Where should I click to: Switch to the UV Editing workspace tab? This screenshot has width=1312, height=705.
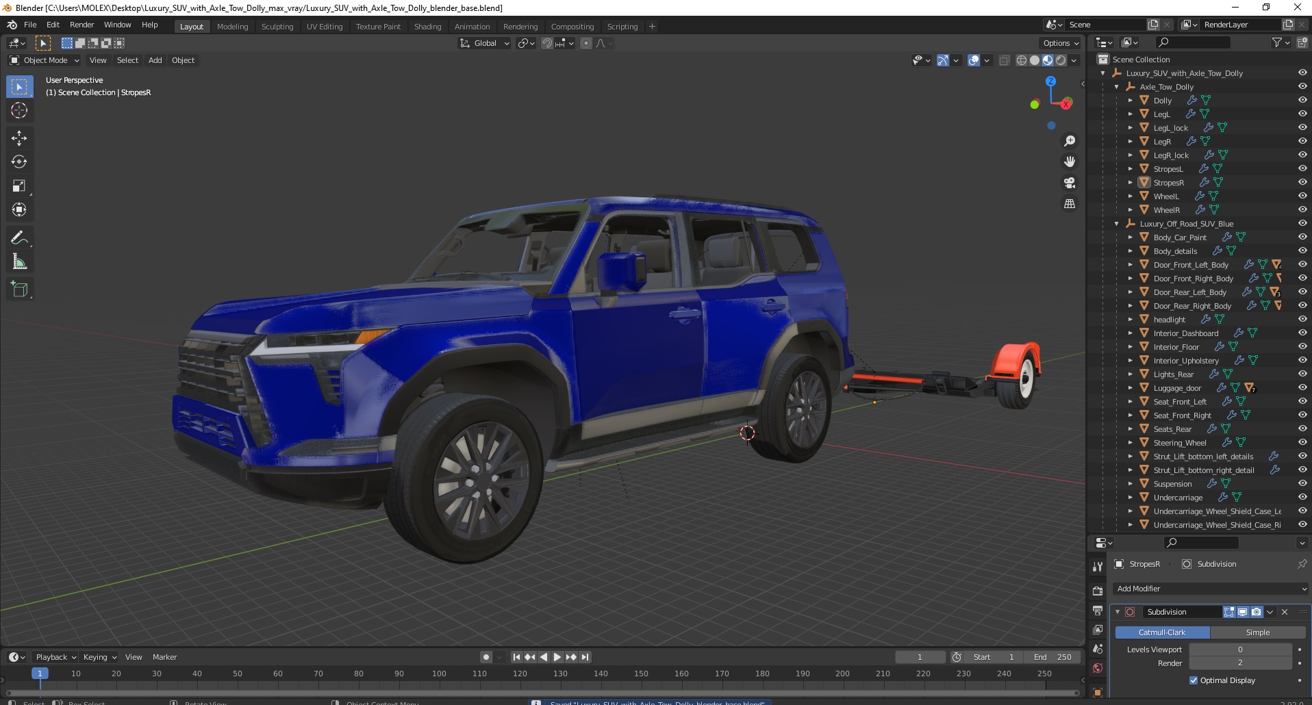[325, 27]
